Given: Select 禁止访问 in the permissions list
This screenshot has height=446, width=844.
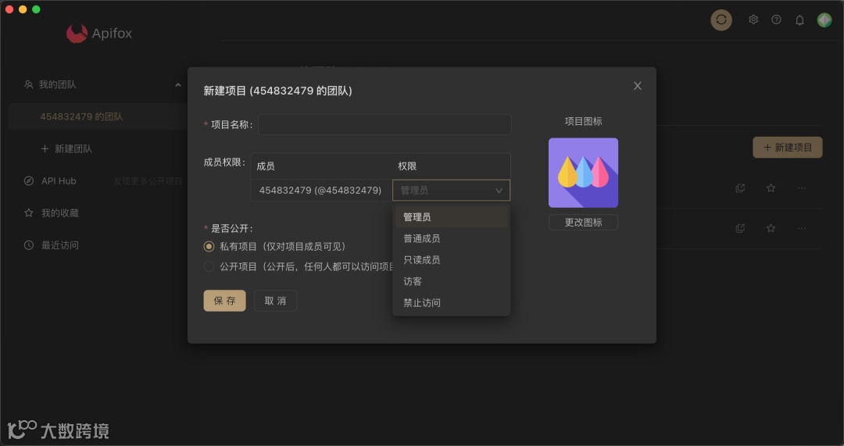Looking at the screenshot, I should 451,303.
